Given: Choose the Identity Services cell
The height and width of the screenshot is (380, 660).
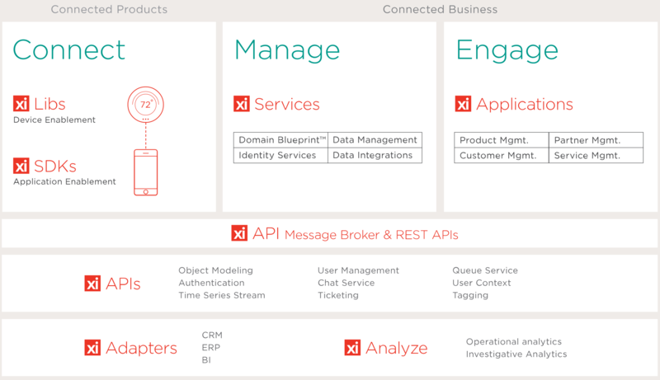Looking at the screenshot, I should point(280,155).
